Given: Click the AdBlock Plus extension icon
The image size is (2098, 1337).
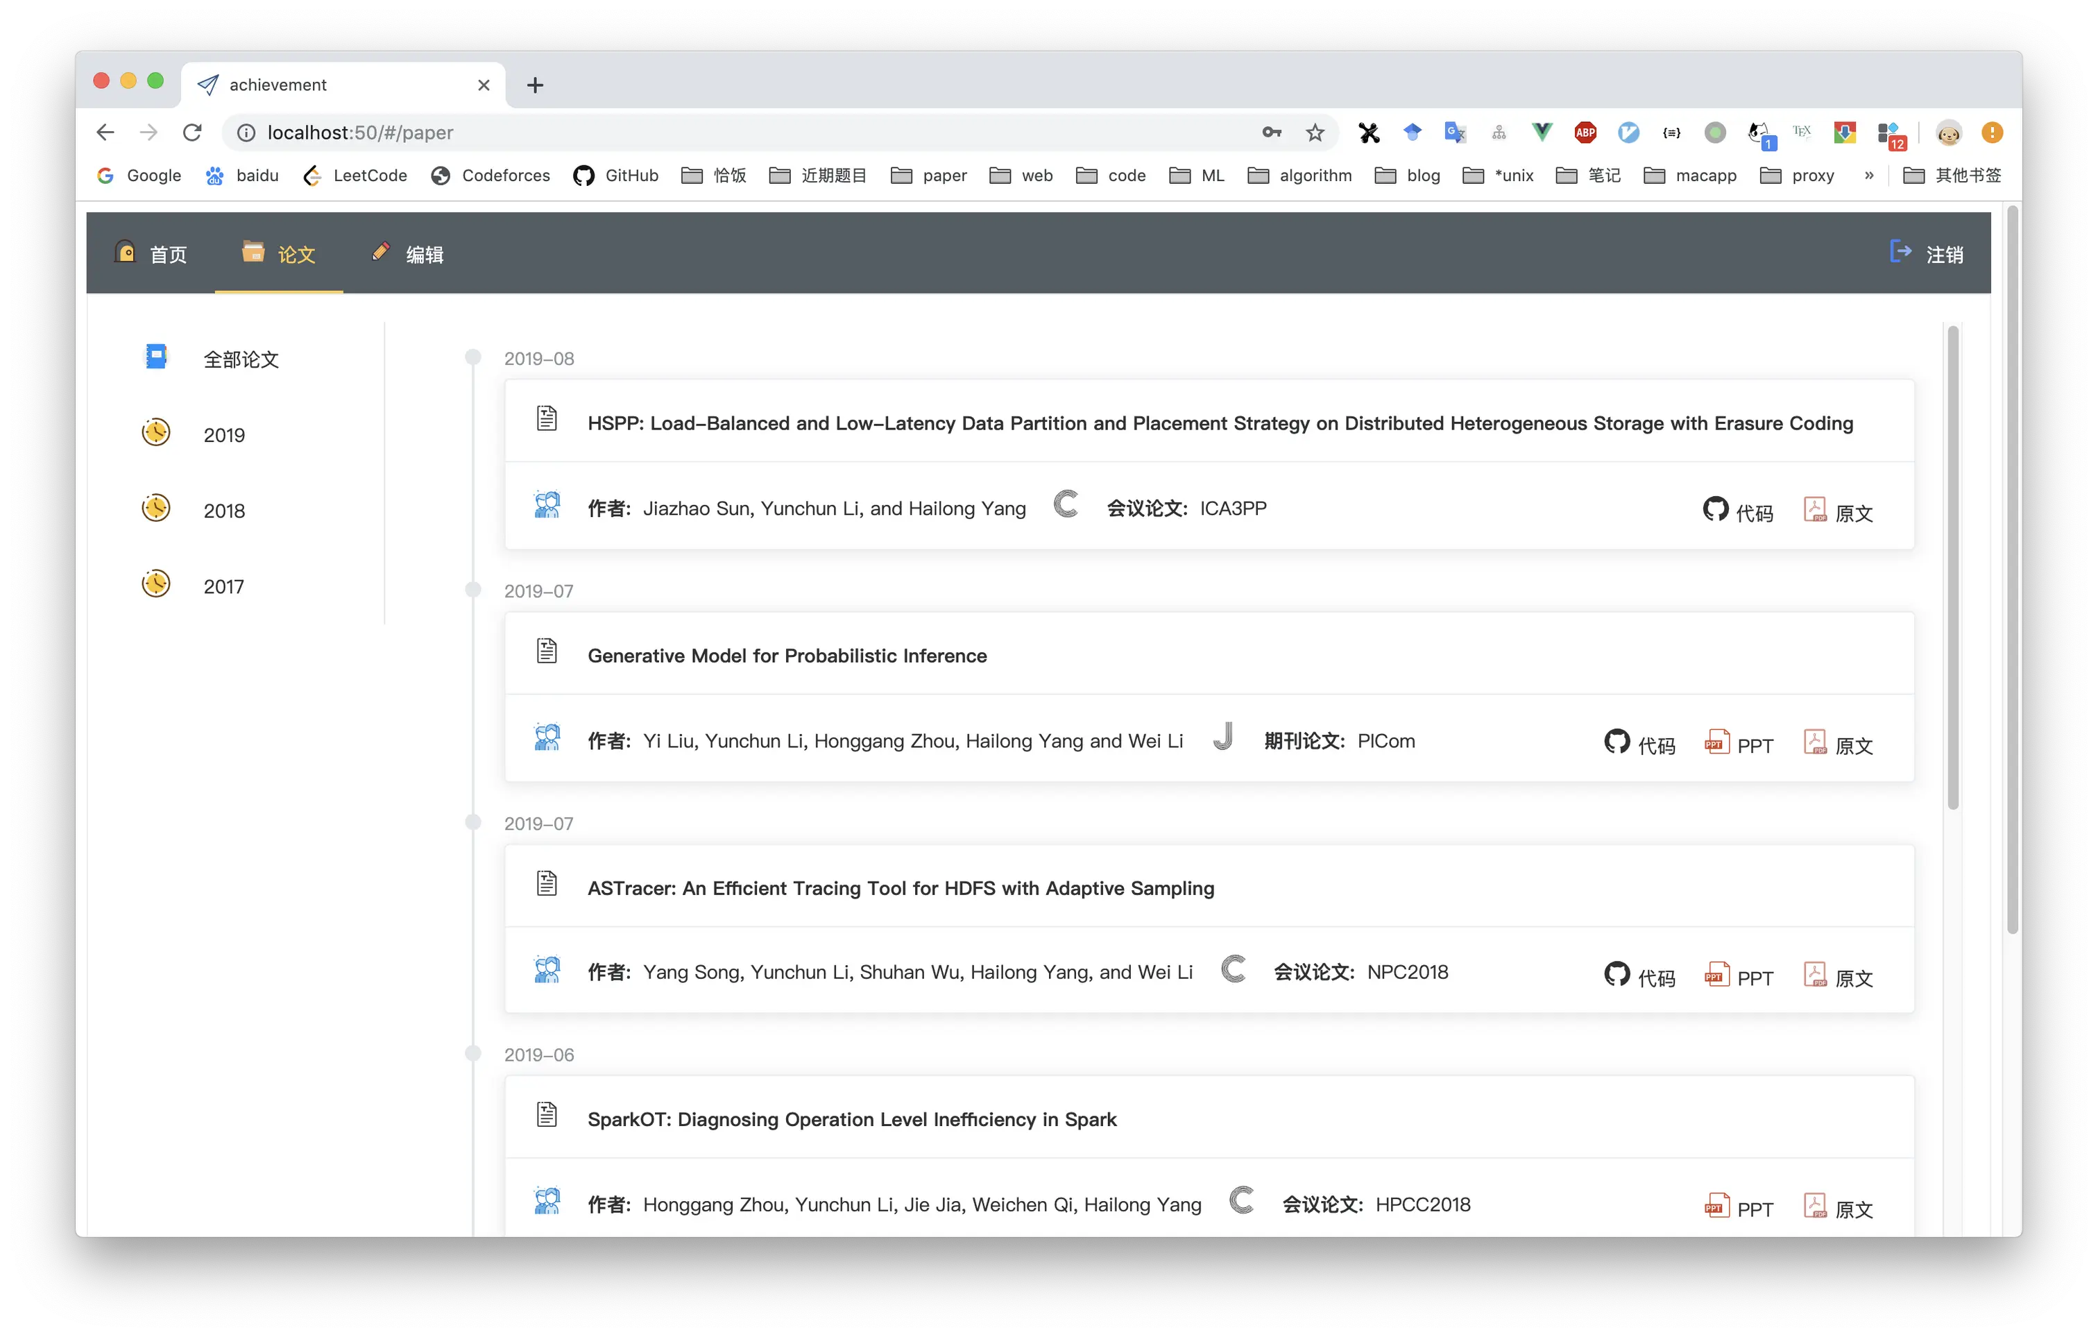Looking at the screenshot, I should (1585, 133).
